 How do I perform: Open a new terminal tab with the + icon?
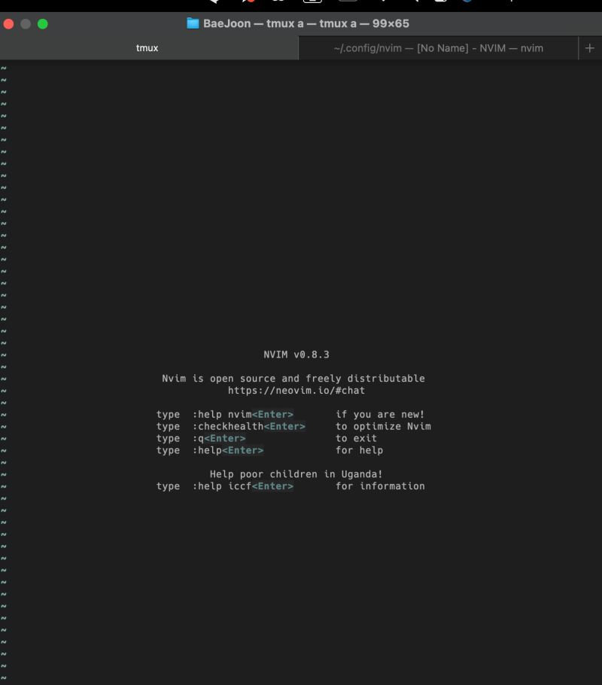point(590,47)
